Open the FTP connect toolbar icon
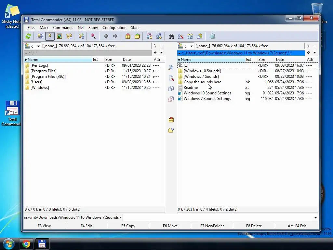 (150, 36)
